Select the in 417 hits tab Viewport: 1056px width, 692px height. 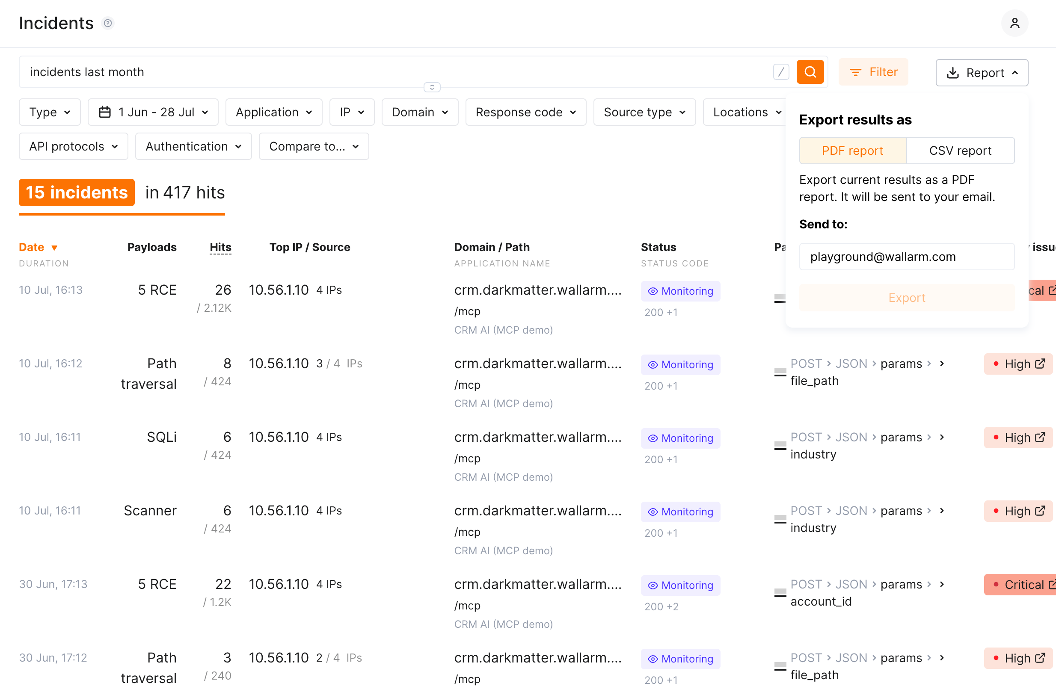pos(185,192)
